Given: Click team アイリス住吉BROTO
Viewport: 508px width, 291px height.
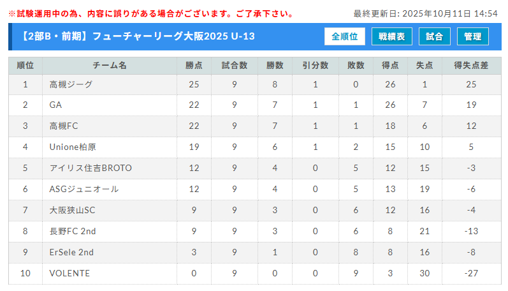Looking at the screenshot, I should (91, 168).
